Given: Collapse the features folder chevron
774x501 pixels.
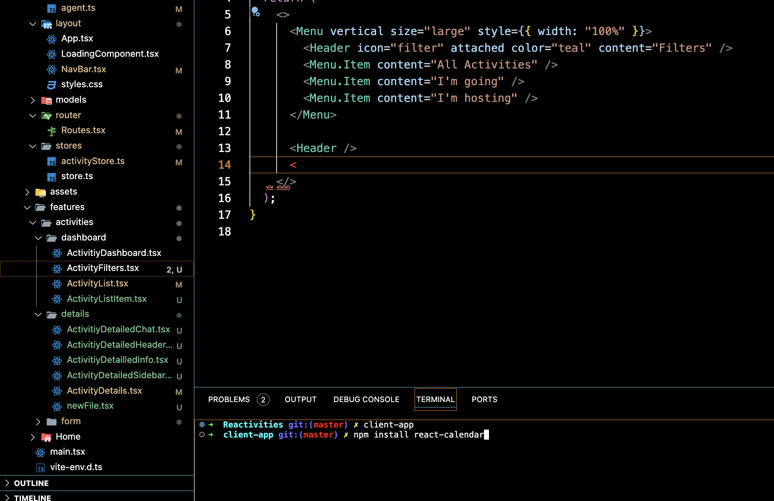Looking at the screenshot, I should pyautogui.click(x=27, y=207).
